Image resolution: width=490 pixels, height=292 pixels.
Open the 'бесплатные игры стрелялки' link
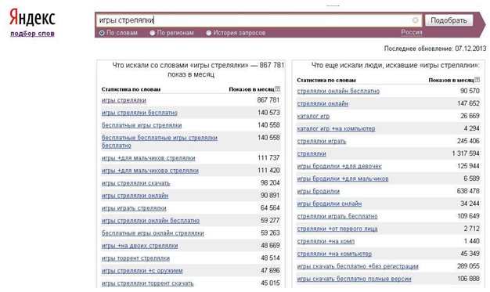coord(142,125)
